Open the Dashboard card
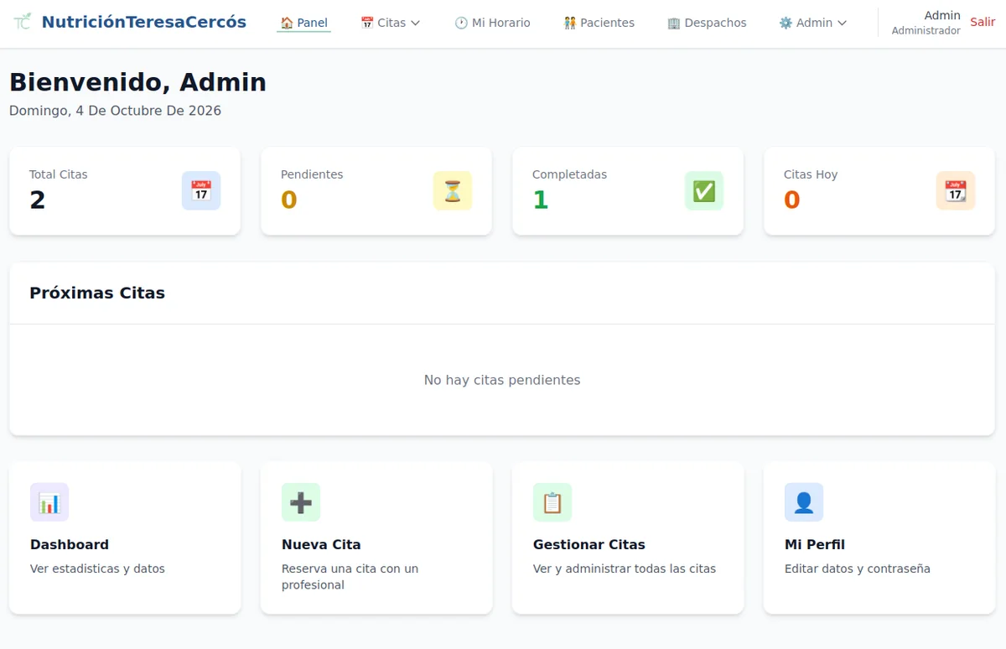This screenshot has height=649, width=1006. point(125,537)
